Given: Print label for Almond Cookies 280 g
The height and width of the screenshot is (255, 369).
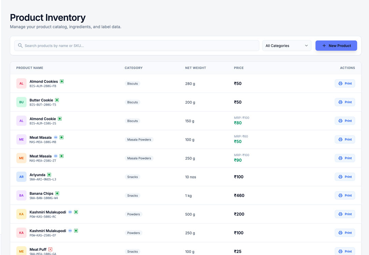Looking at the screenshot, I should pos(344,83).
